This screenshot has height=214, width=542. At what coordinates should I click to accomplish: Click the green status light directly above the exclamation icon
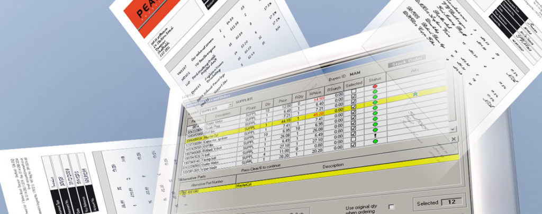[375, 130]
